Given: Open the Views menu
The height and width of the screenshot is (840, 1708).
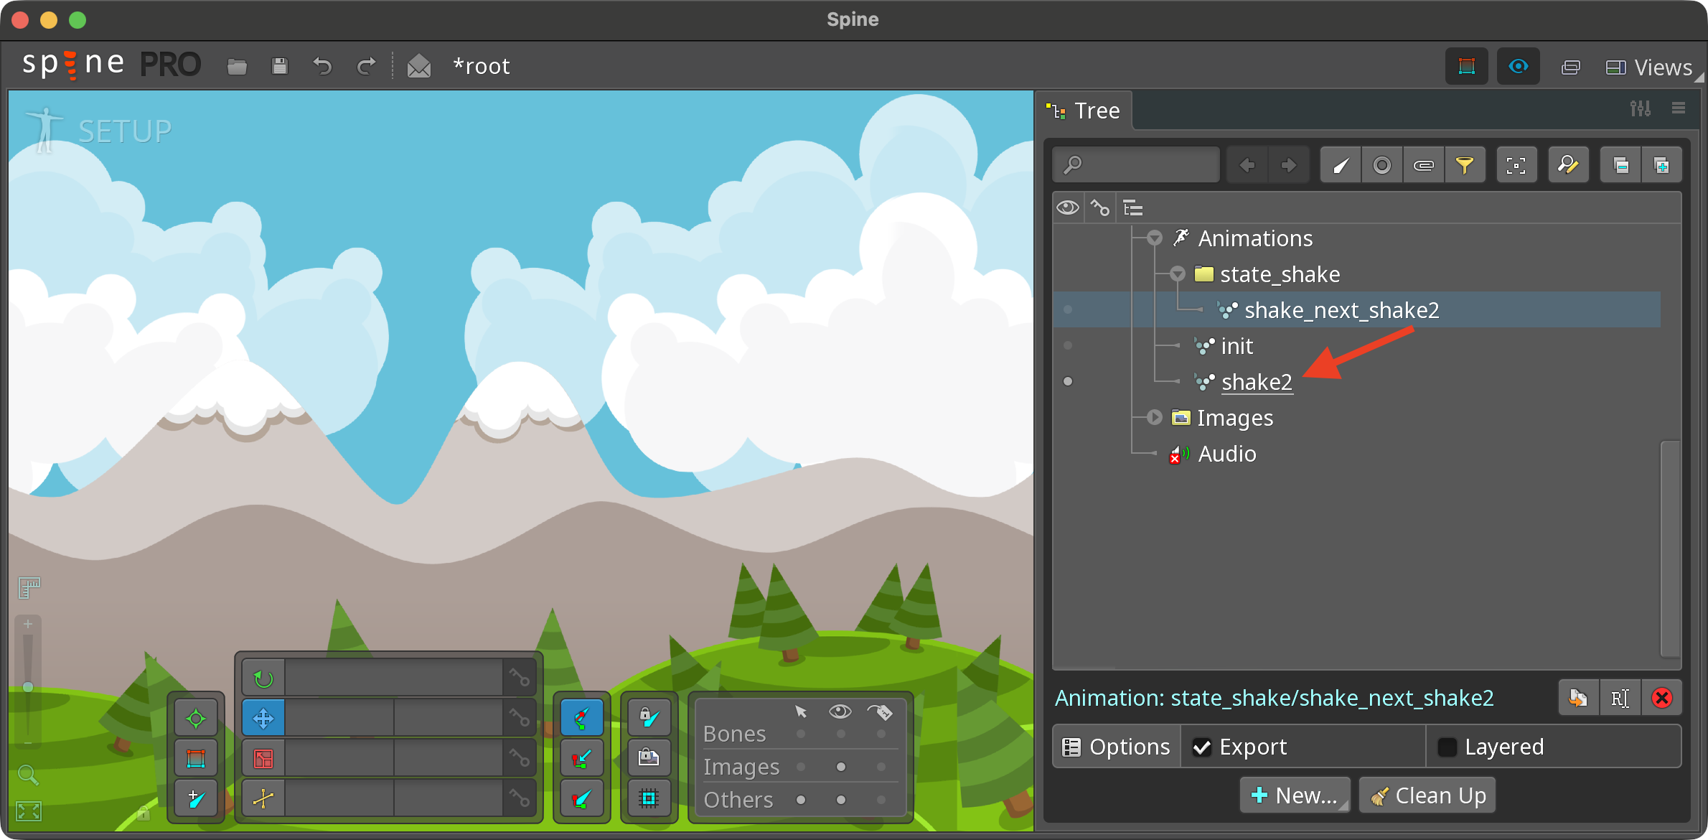Looking at the screenshot, I should pyautogui.click(x=1664, y=67).
